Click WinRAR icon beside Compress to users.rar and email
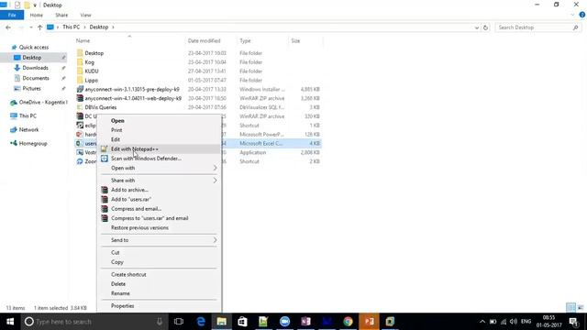Image resolution: width=587 pixels, height=330 pixels. point(105,218)
